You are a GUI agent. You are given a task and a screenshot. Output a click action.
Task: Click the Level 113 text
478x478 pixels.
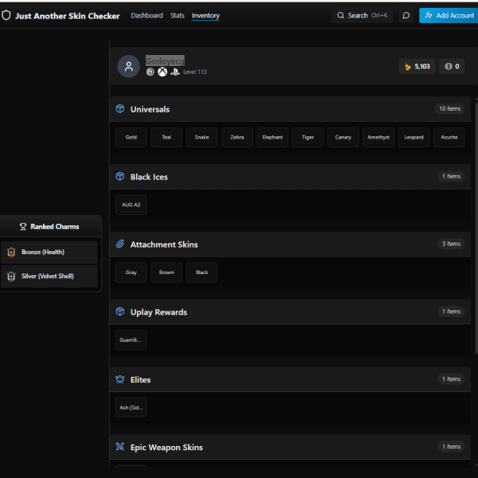pos(195,72)
